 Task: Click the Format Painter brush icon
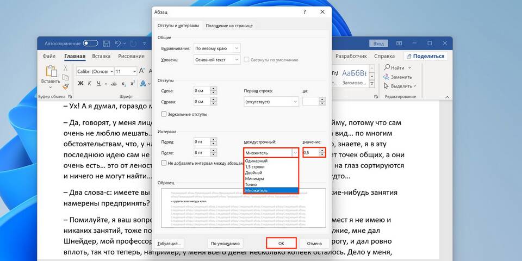[66, 86]
